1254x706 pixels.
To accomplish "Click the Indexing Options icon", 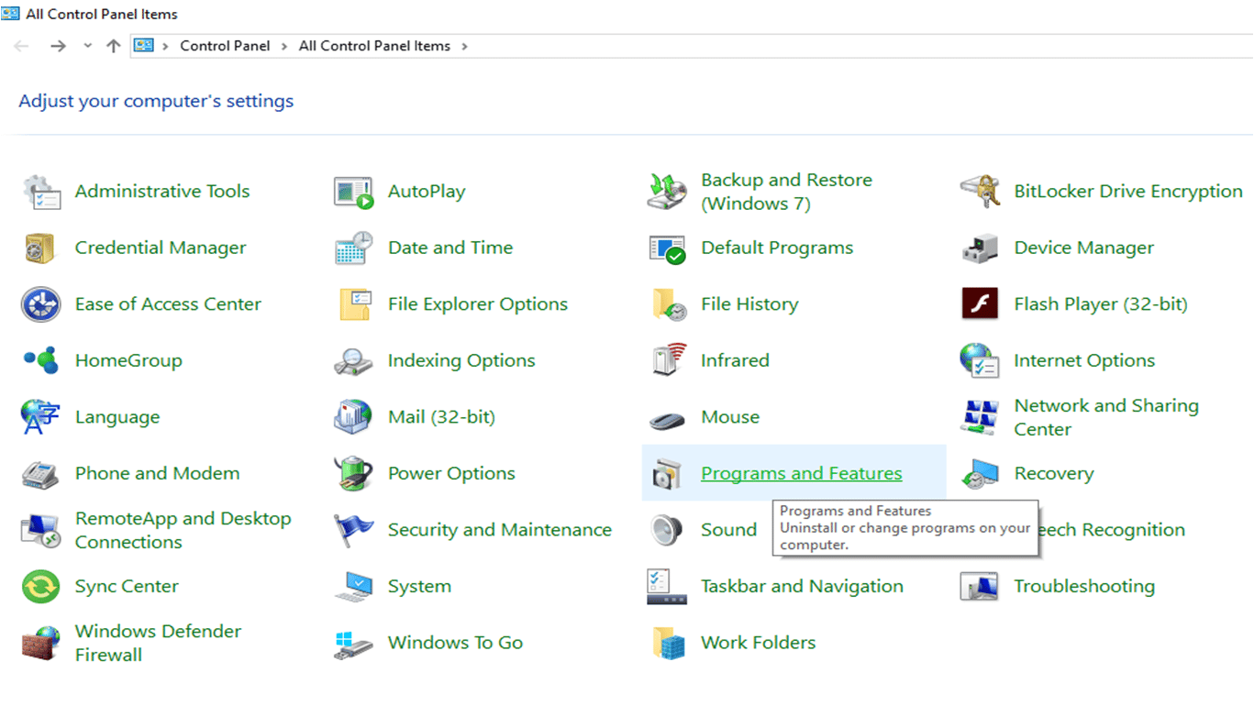I will [x=353, y=361].
